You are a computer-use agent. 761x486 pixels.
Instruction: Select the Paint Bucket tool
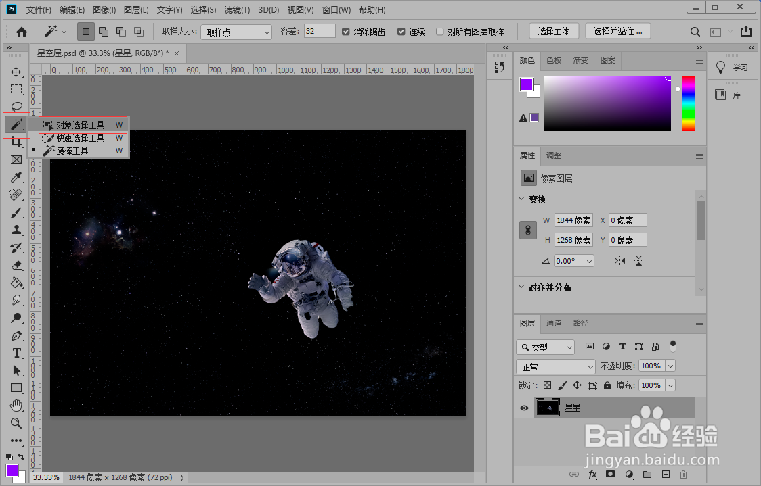(16, 283)
